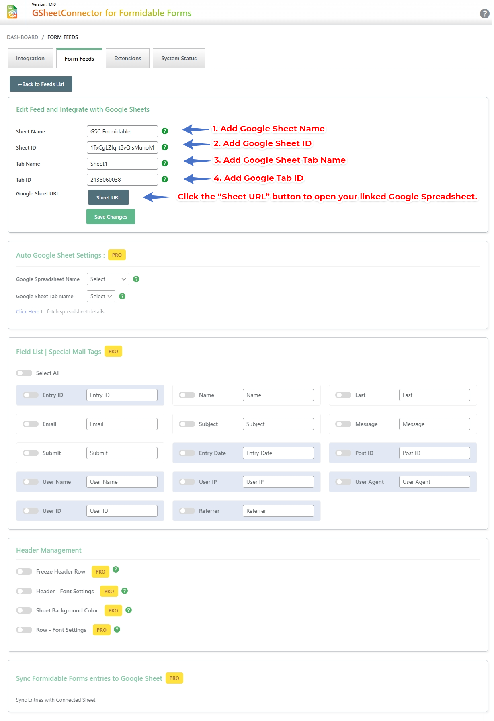Click help icon next to Sheet Name
Image resolution: width=494 pixels, height=721 pixels.
pos(165,131)
